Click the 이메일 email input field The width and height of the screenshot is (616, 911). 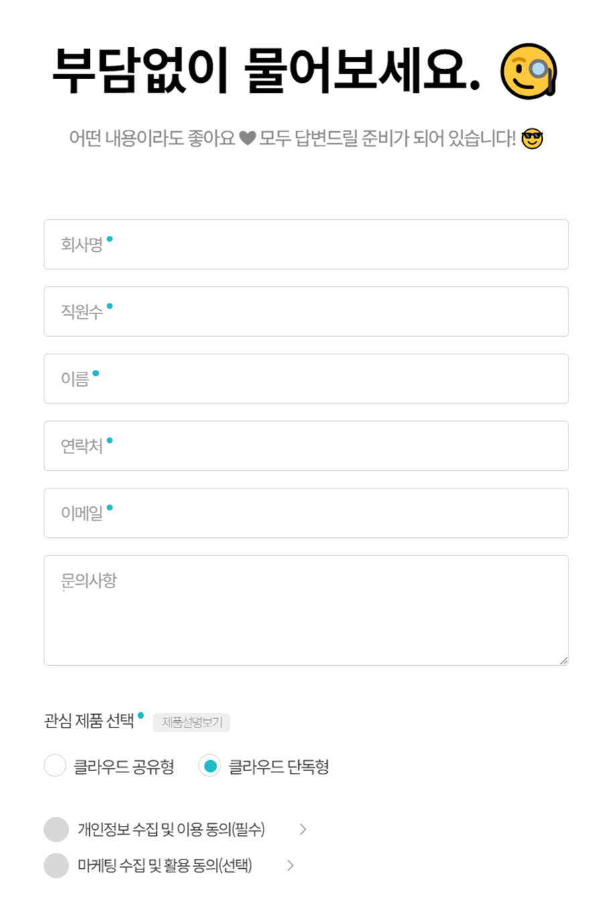point(306,512)
